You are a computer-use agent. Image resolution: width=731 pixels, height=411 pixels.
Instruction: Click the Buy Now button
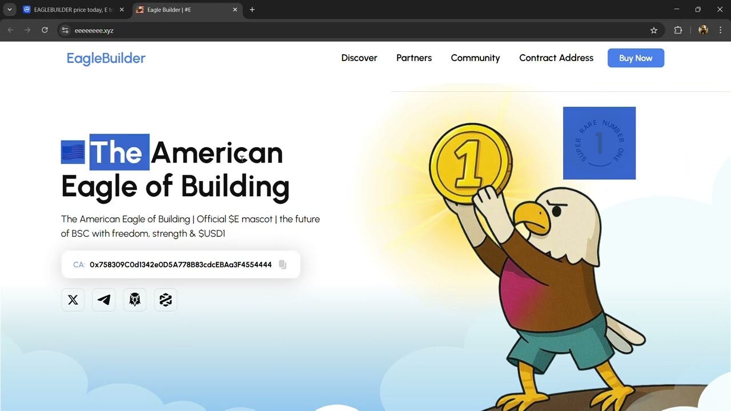coord(636,58)
